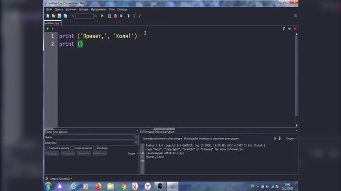341x191 pixels.
Task: Open the 'Окно' menu
Action: (x=112, y=10)
